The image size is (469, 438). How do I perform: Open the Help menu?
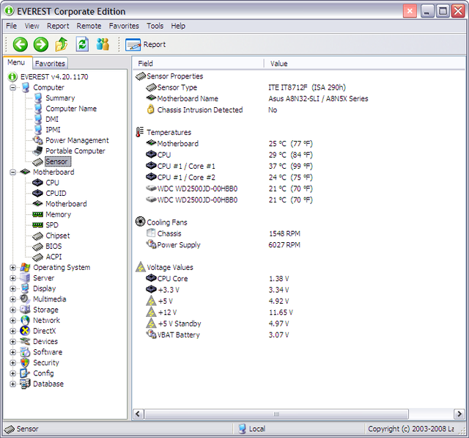pyautogui.click(x=178, y=26)
